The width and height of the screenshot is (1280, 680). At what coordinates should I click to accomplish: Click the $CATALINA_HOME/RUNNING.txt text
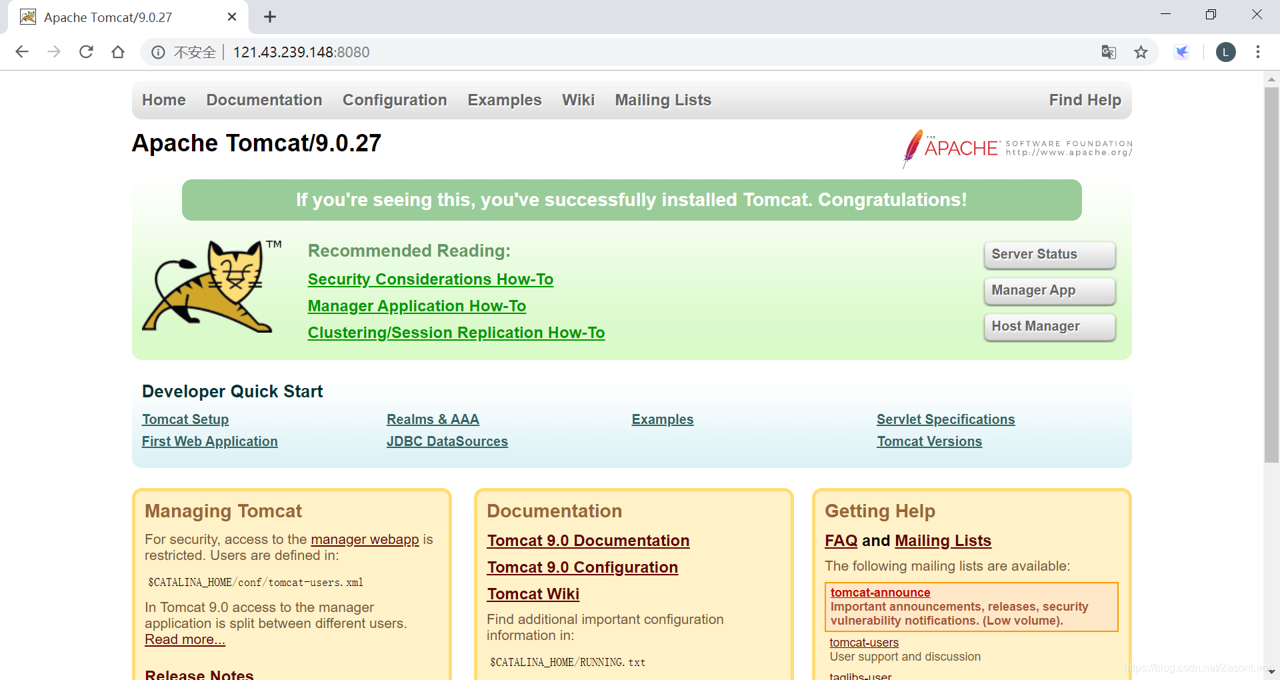point(568,663)
